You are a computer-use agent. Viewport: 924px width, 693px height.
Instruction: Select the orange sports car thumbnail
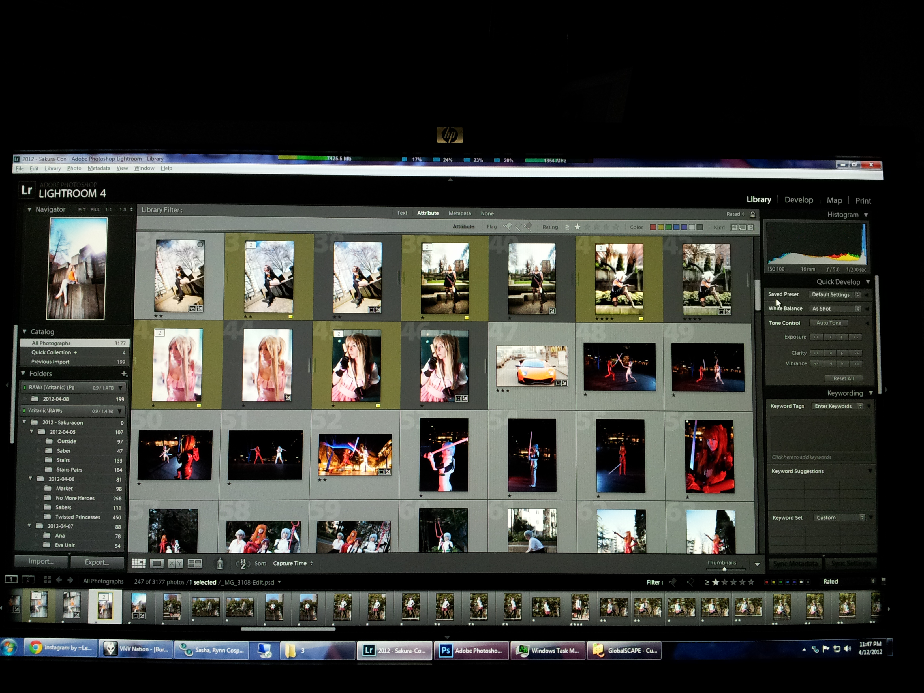532,366
